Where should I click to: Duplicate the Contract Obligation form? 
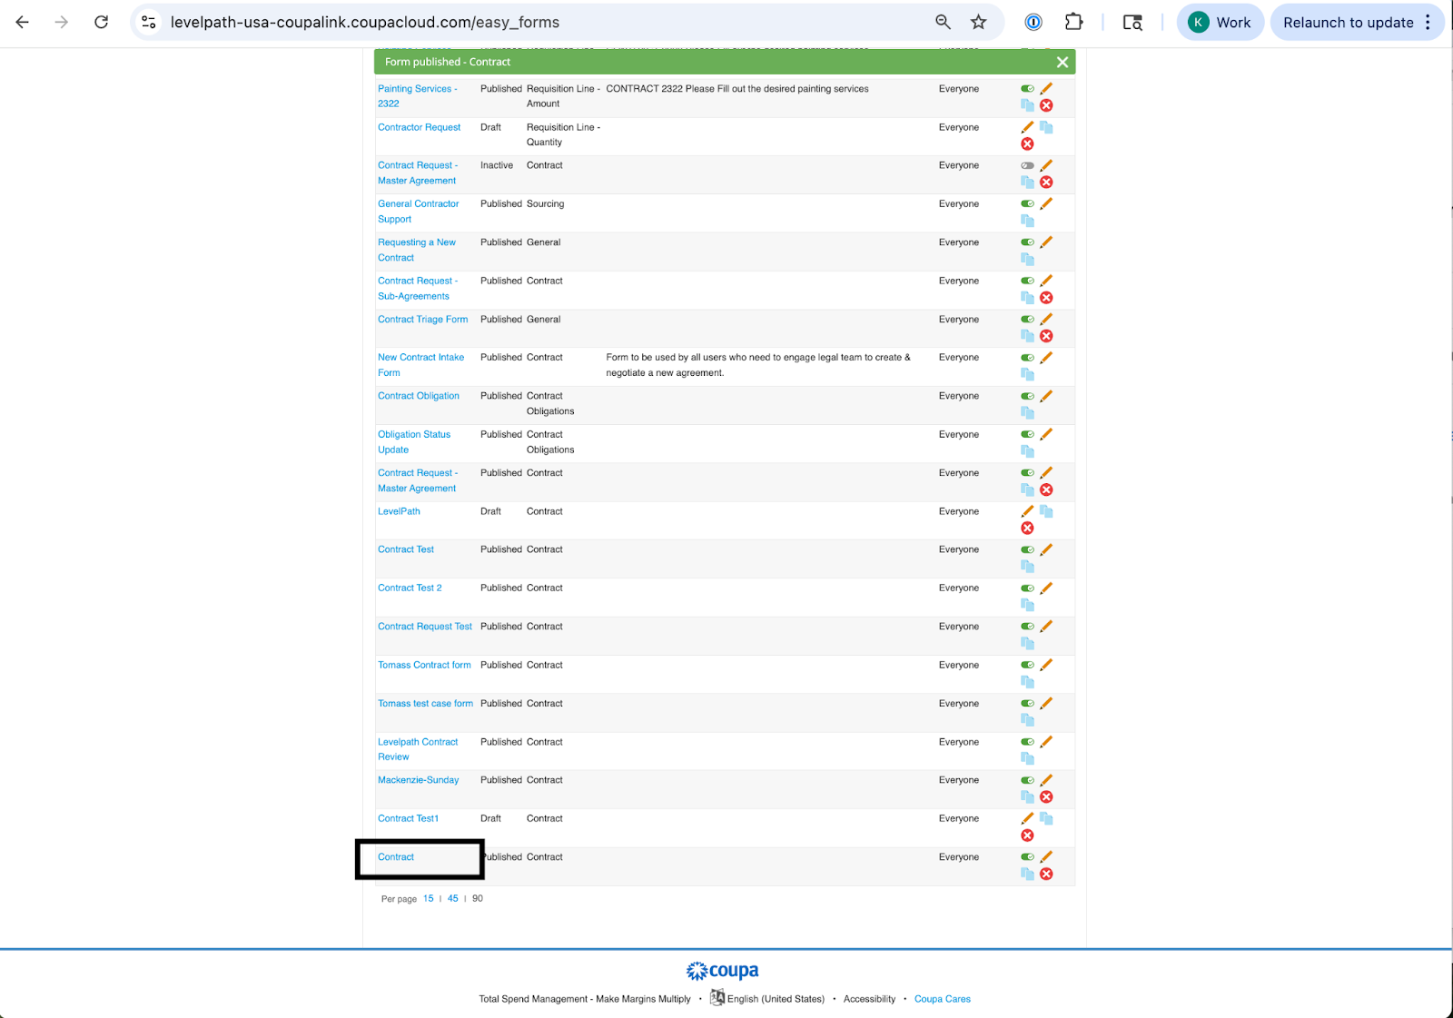coord(1027,413)
